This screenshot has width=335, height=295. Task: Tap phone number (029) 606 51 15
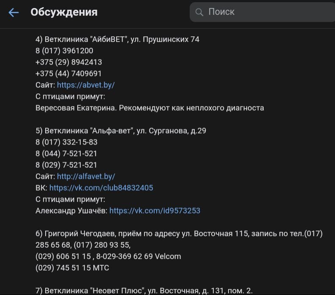tap(63, 256)
